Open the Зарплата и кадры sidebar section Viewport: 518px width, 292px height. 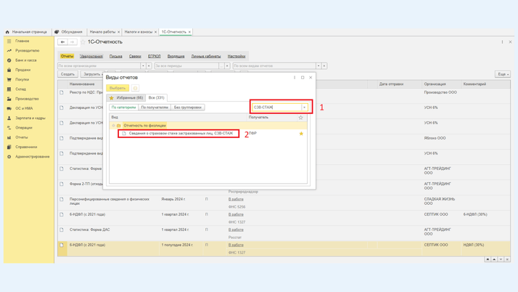click(30, 118)
